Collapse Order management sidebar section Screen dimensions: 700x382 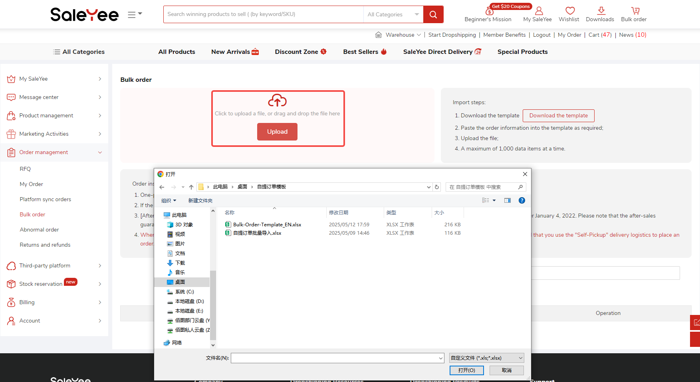pyautogui.click(x=54, y=152)
